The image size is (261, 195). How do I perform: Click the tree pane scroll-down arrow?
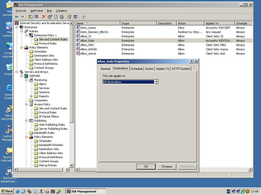[x=71, y=165]
